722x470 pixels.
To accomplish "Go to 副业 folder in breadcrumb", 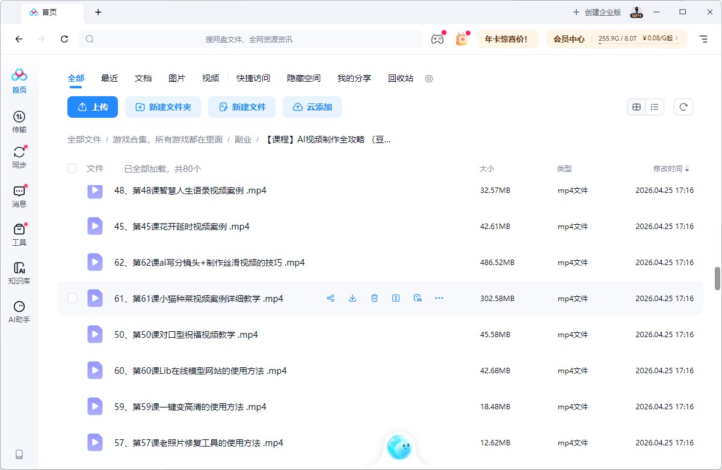I will (243, 139).
